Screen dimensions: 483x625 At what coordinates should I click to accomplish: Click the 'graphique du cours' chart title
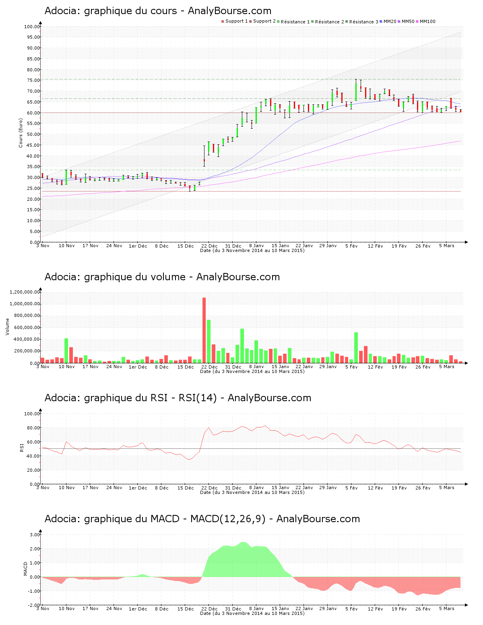[x=158, y=11]
